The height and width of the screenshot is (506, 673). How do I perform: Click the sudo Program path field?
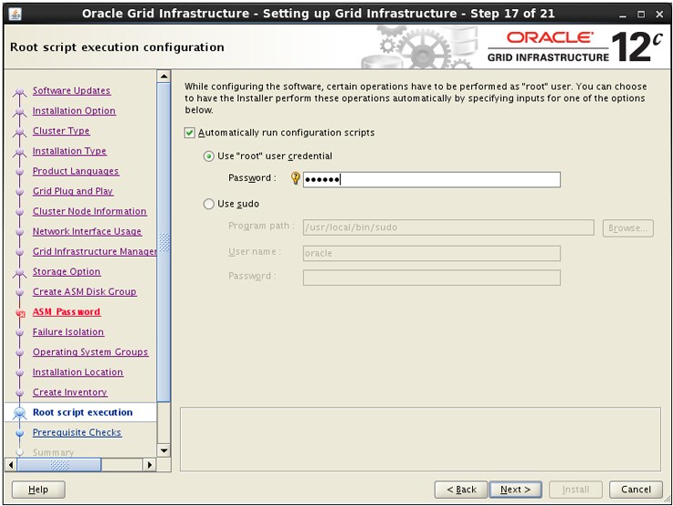[x=448, y=228]
